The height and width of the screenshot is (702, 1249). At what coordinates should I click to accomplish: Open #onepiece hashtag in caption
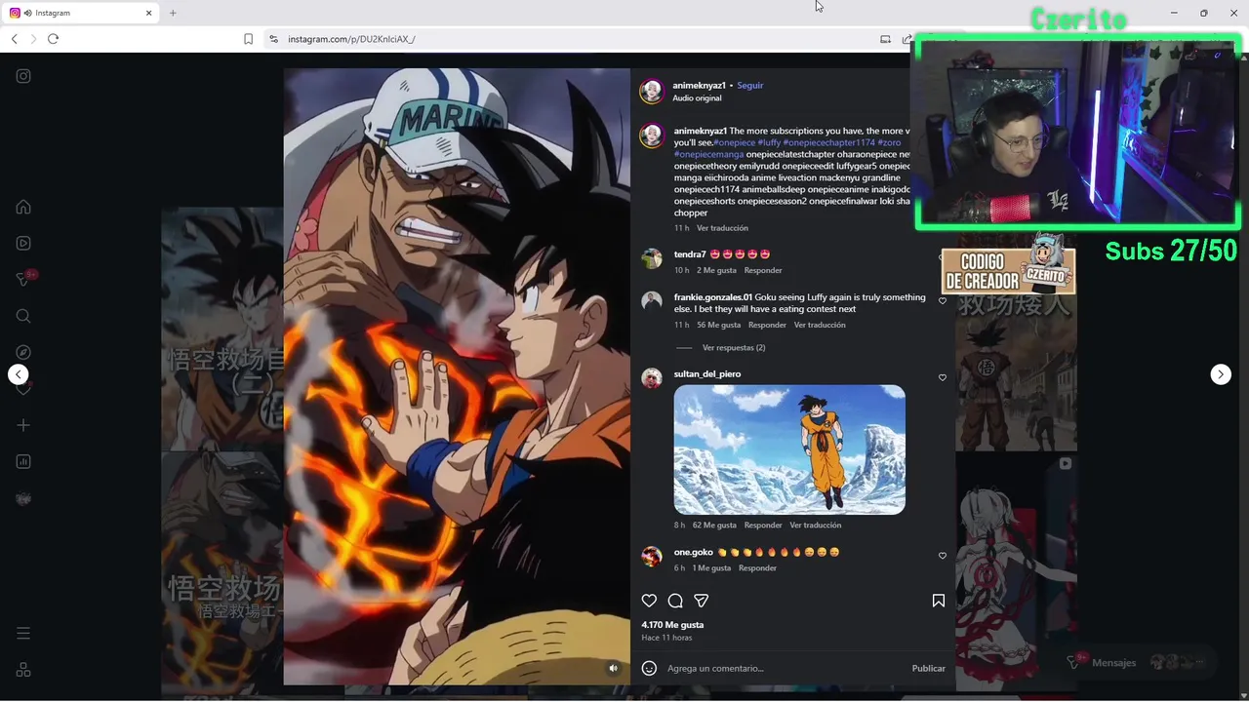(x=735, y=142)
